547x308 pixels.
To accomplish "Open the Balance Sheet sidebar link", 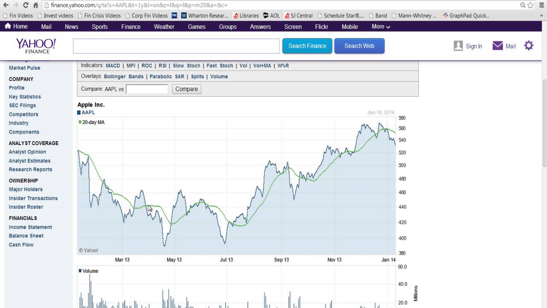I will [26, 236].
